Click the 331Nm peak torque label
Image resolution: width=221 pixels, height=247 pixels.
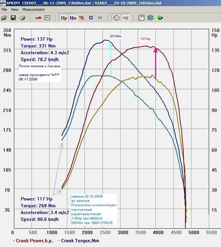(115, 36)
